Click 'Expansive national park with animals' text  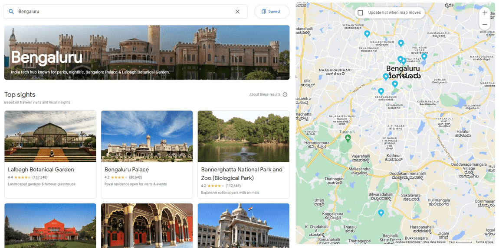point(230,193)
